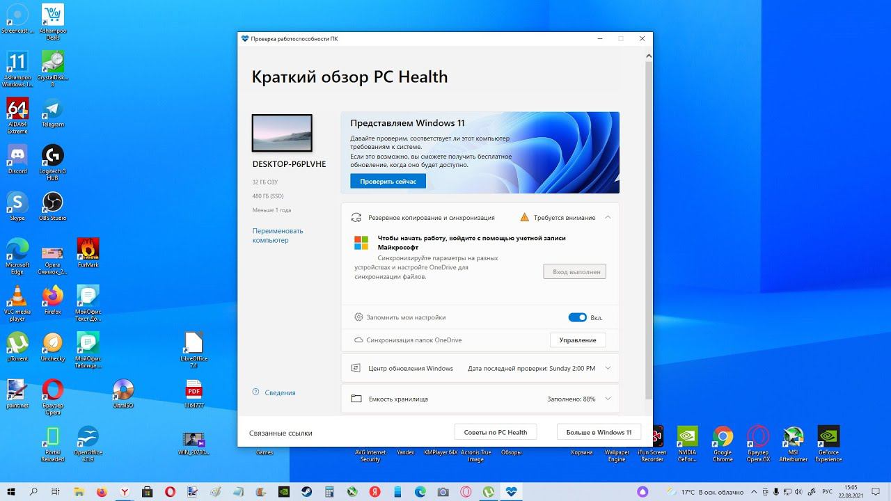Click the Управление button for OneDrive

578,340
